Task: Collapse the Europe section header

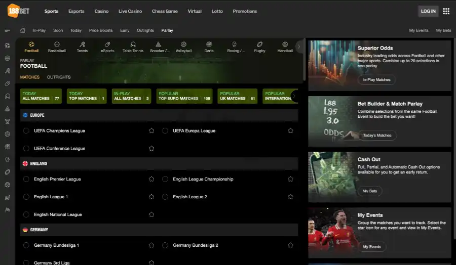Action: pos(159,115)
